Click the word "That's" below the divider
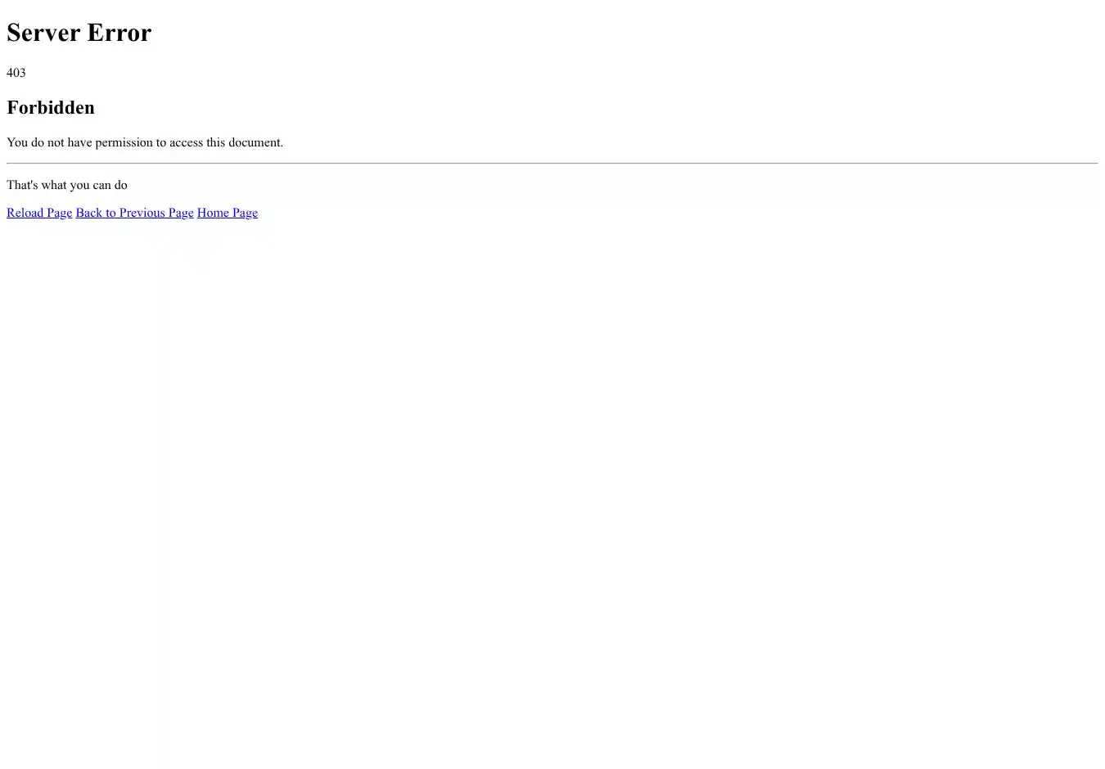The height and width of the screenshot is (769, 1105). (x=22, y=185)
